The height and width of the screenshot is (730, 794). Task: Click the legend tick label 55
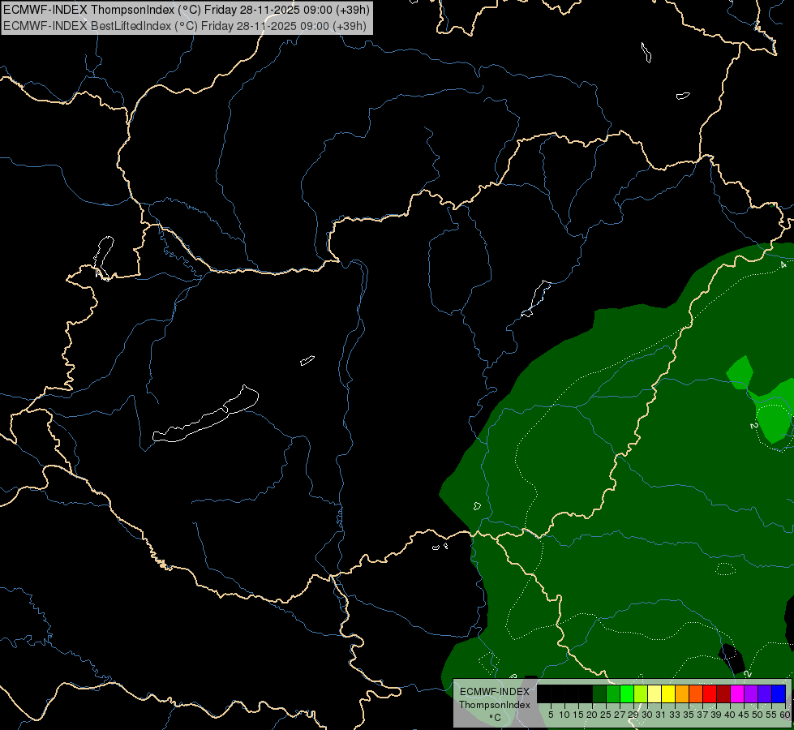(x=771, y=715)
